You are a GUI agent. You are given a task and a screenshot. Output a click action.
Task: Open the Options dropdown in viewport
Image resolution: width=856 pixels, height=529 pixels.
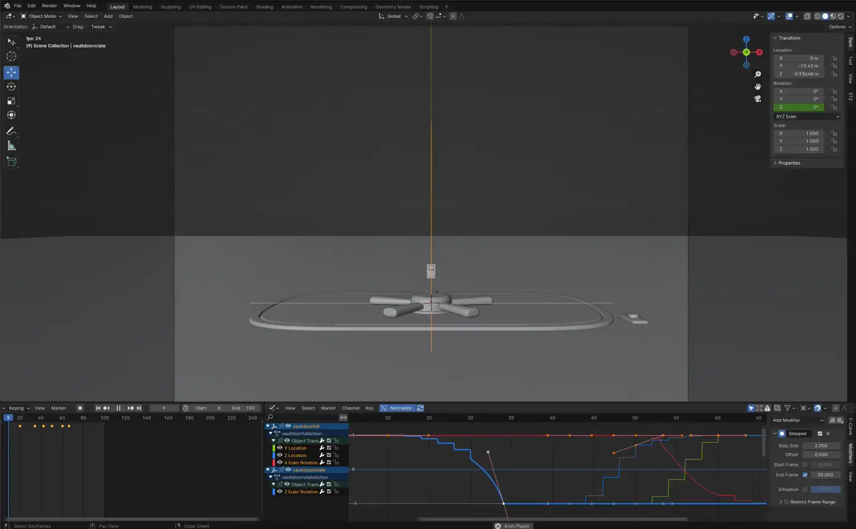click(840, 27)
